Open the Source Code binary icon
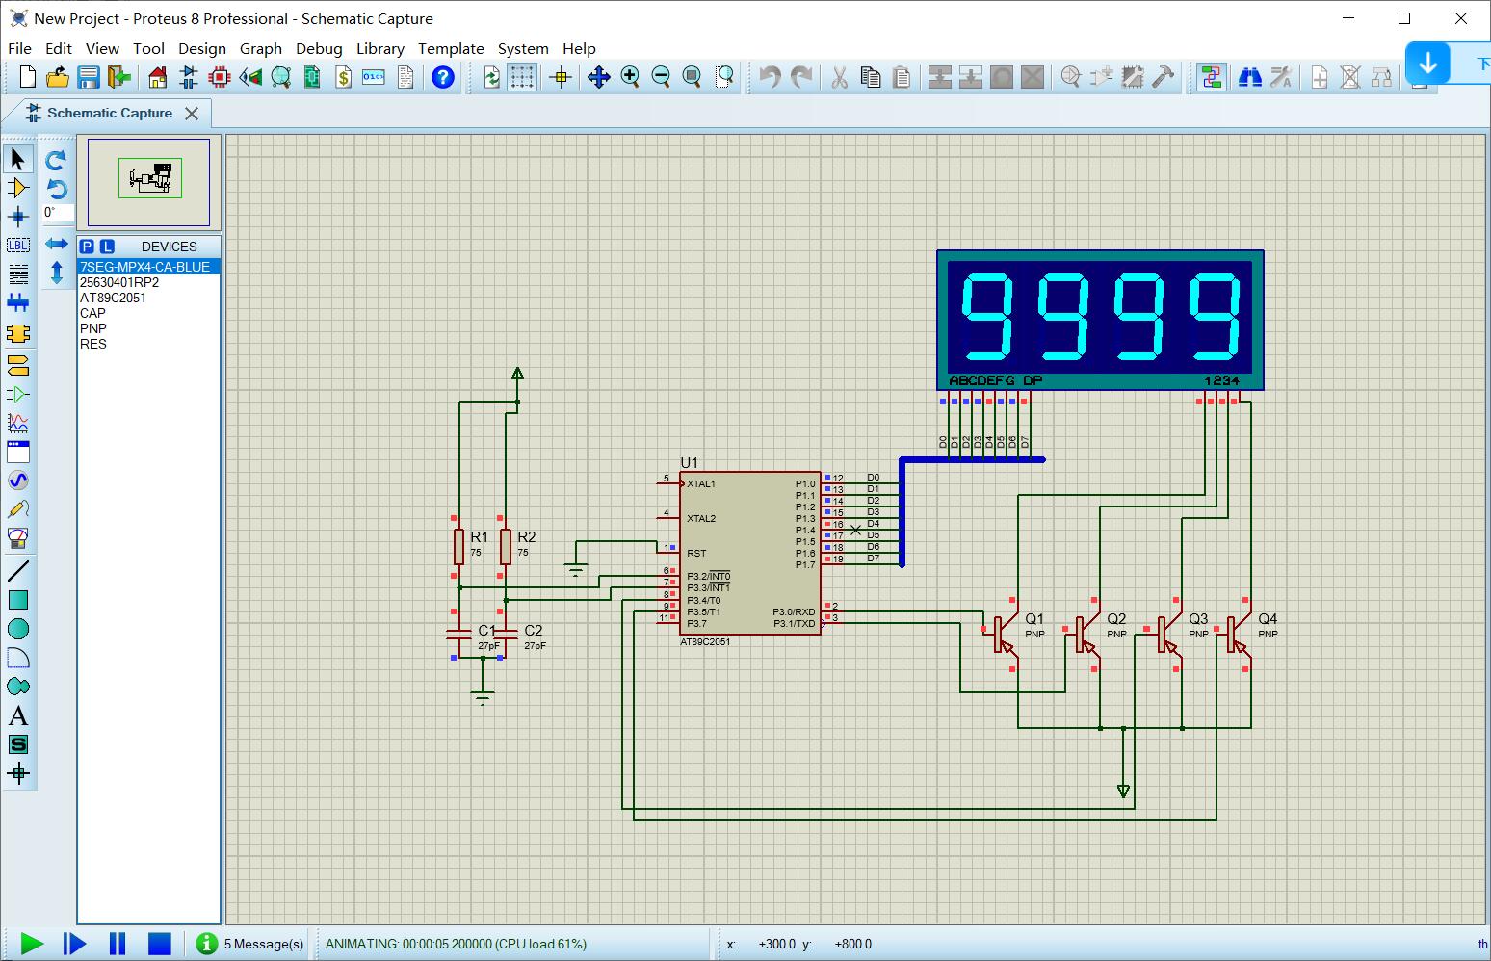Viewport: 1491px width, 961px height. [x=374, y=77]
